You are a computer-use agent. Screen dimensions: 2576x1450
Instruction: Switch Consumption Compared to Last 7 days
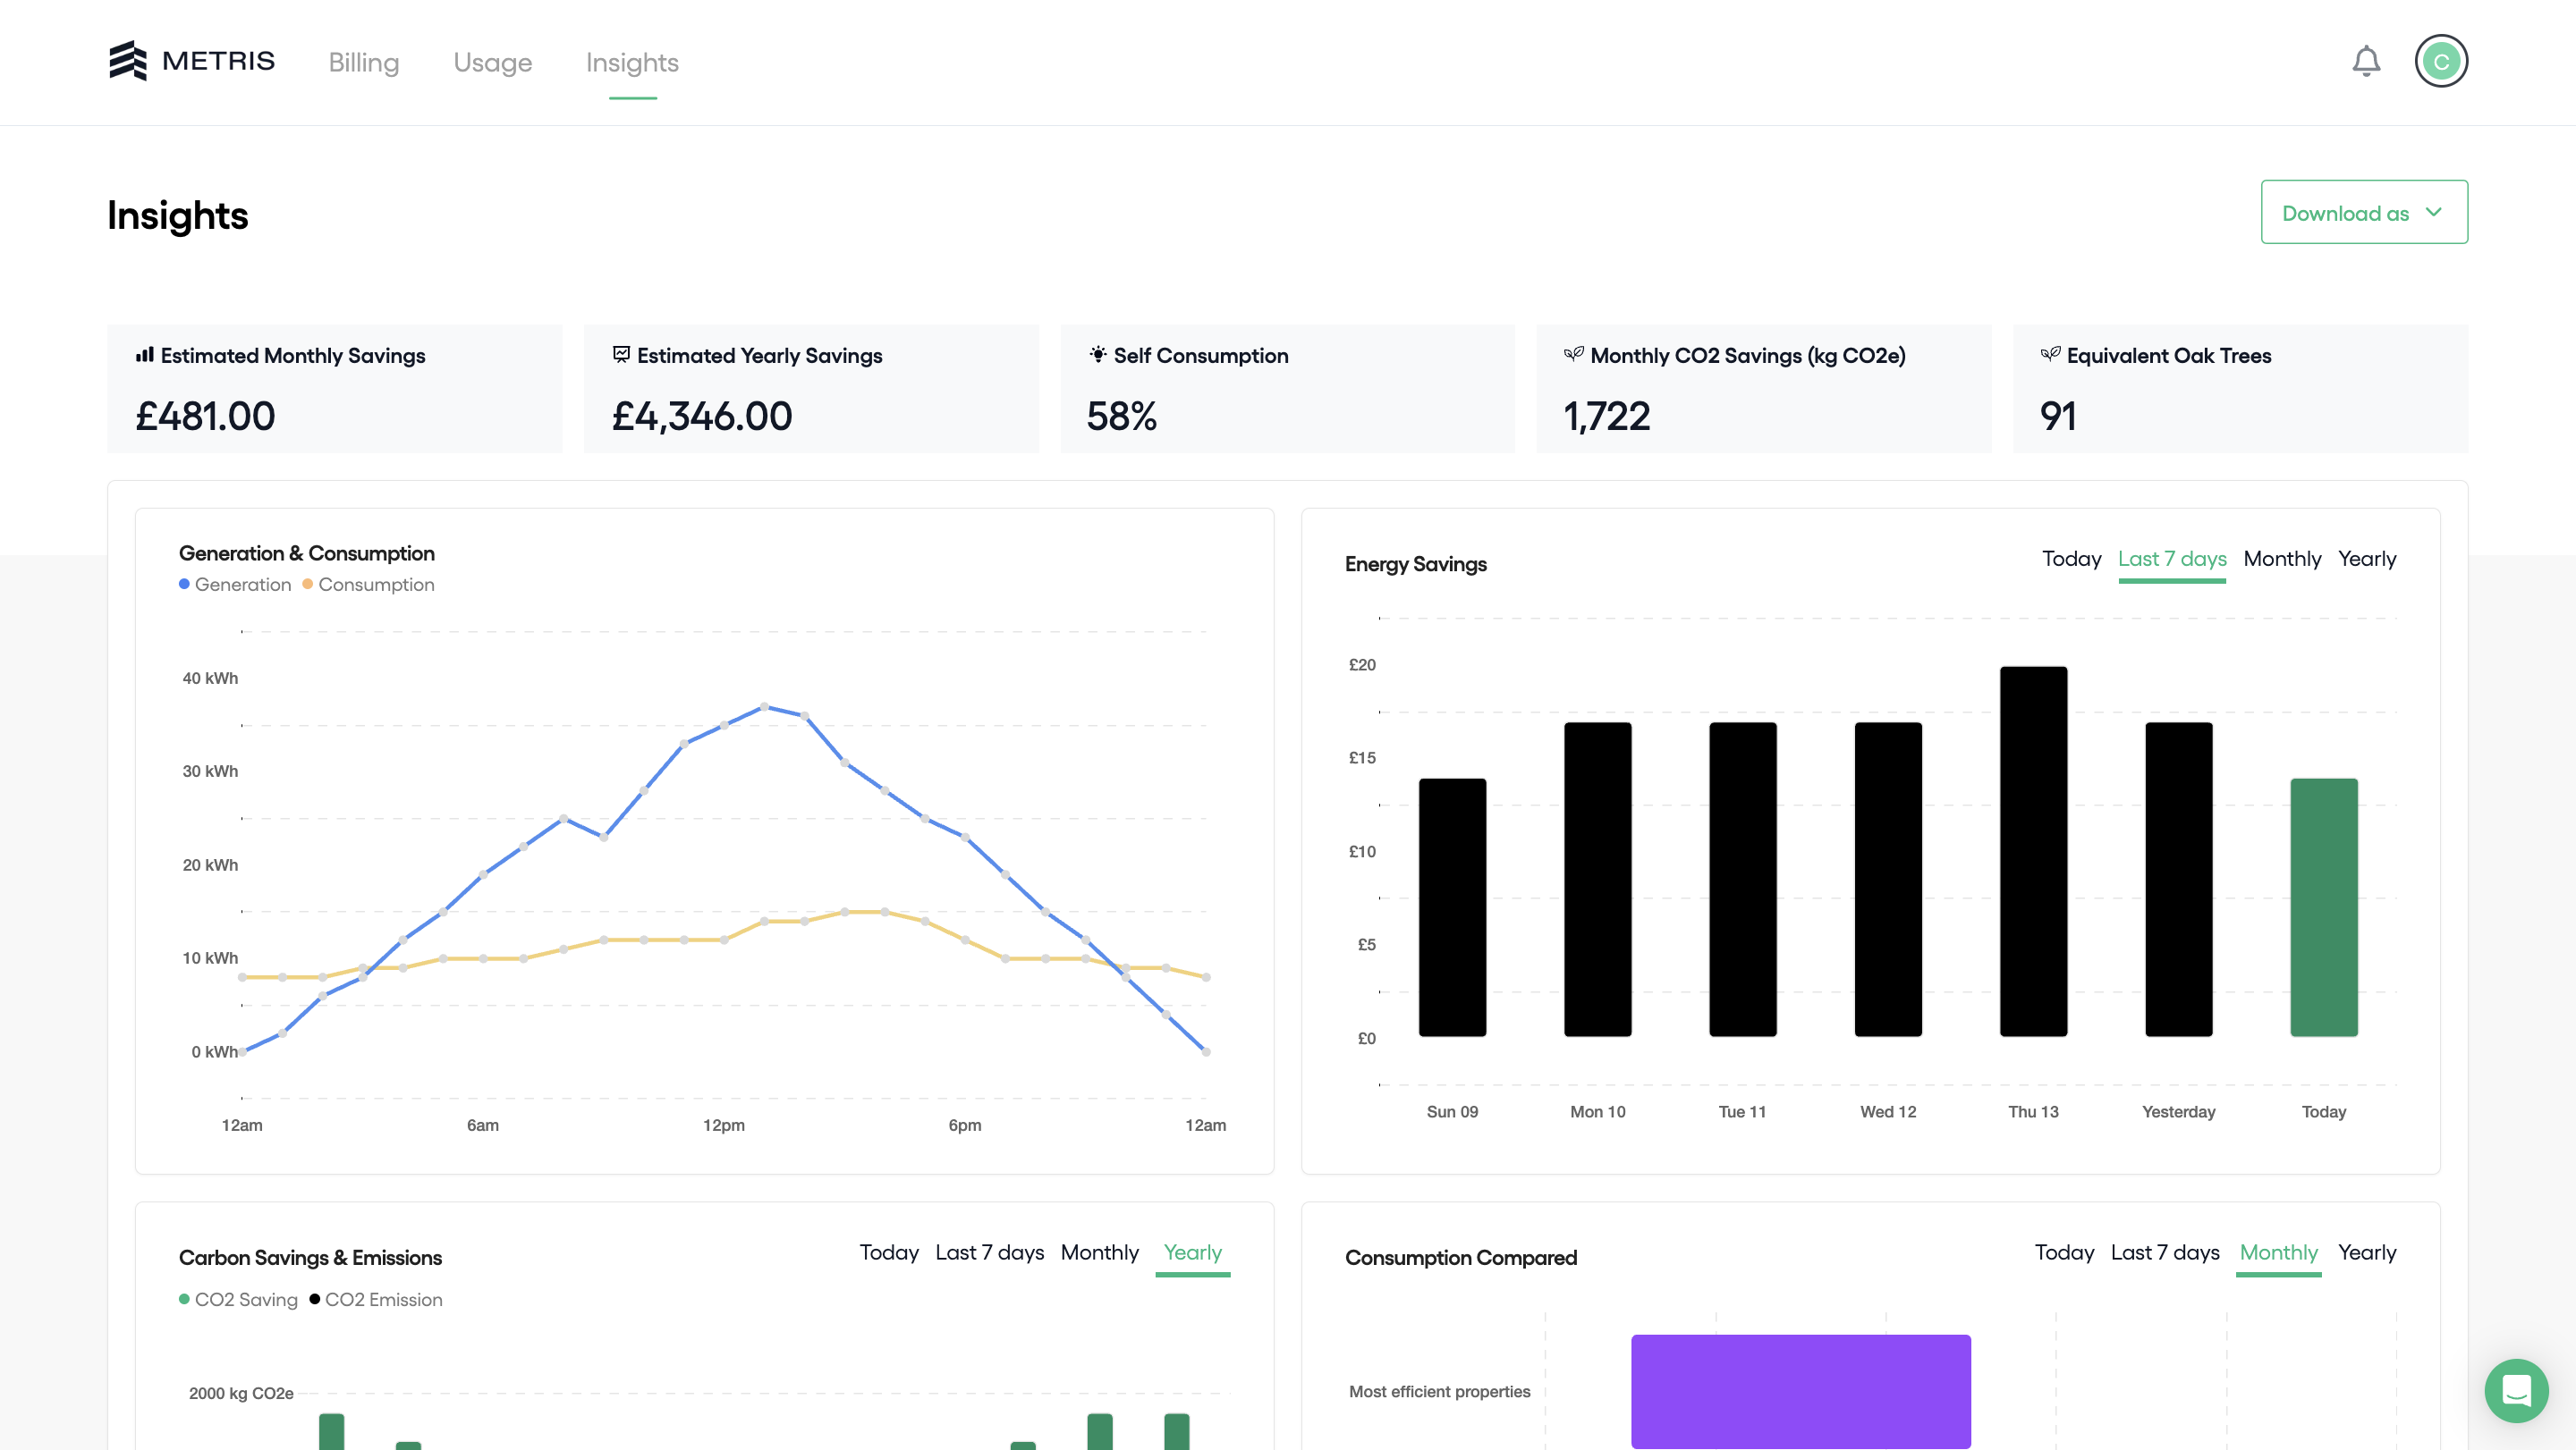[2165, 1252]
